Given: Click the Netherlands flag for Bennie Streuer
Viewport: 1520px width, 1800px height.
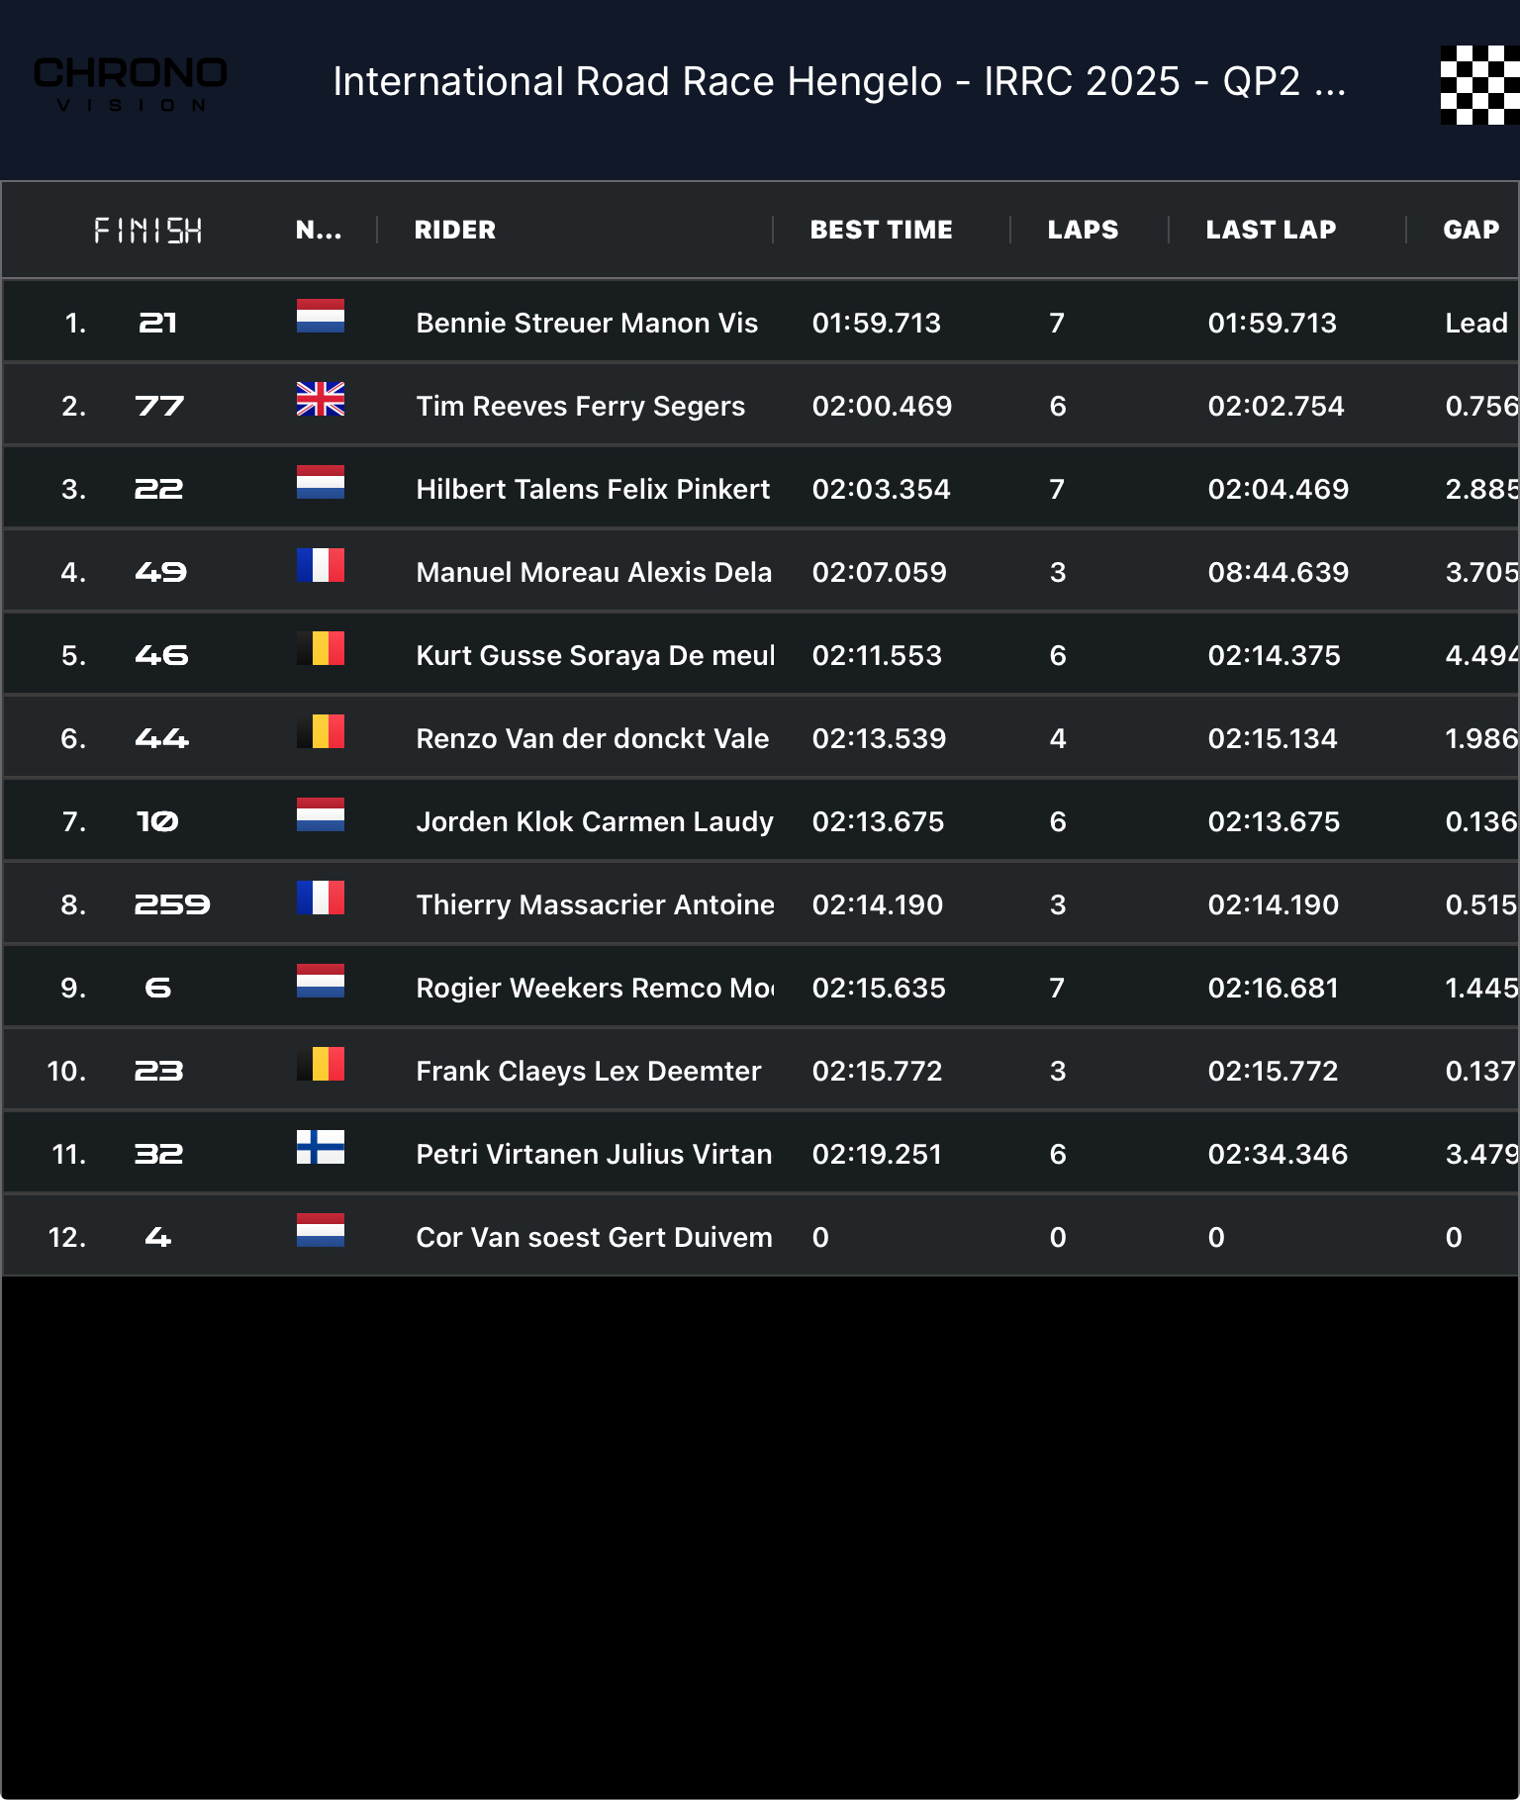Looking at the screenshot, I should point(321,316).
